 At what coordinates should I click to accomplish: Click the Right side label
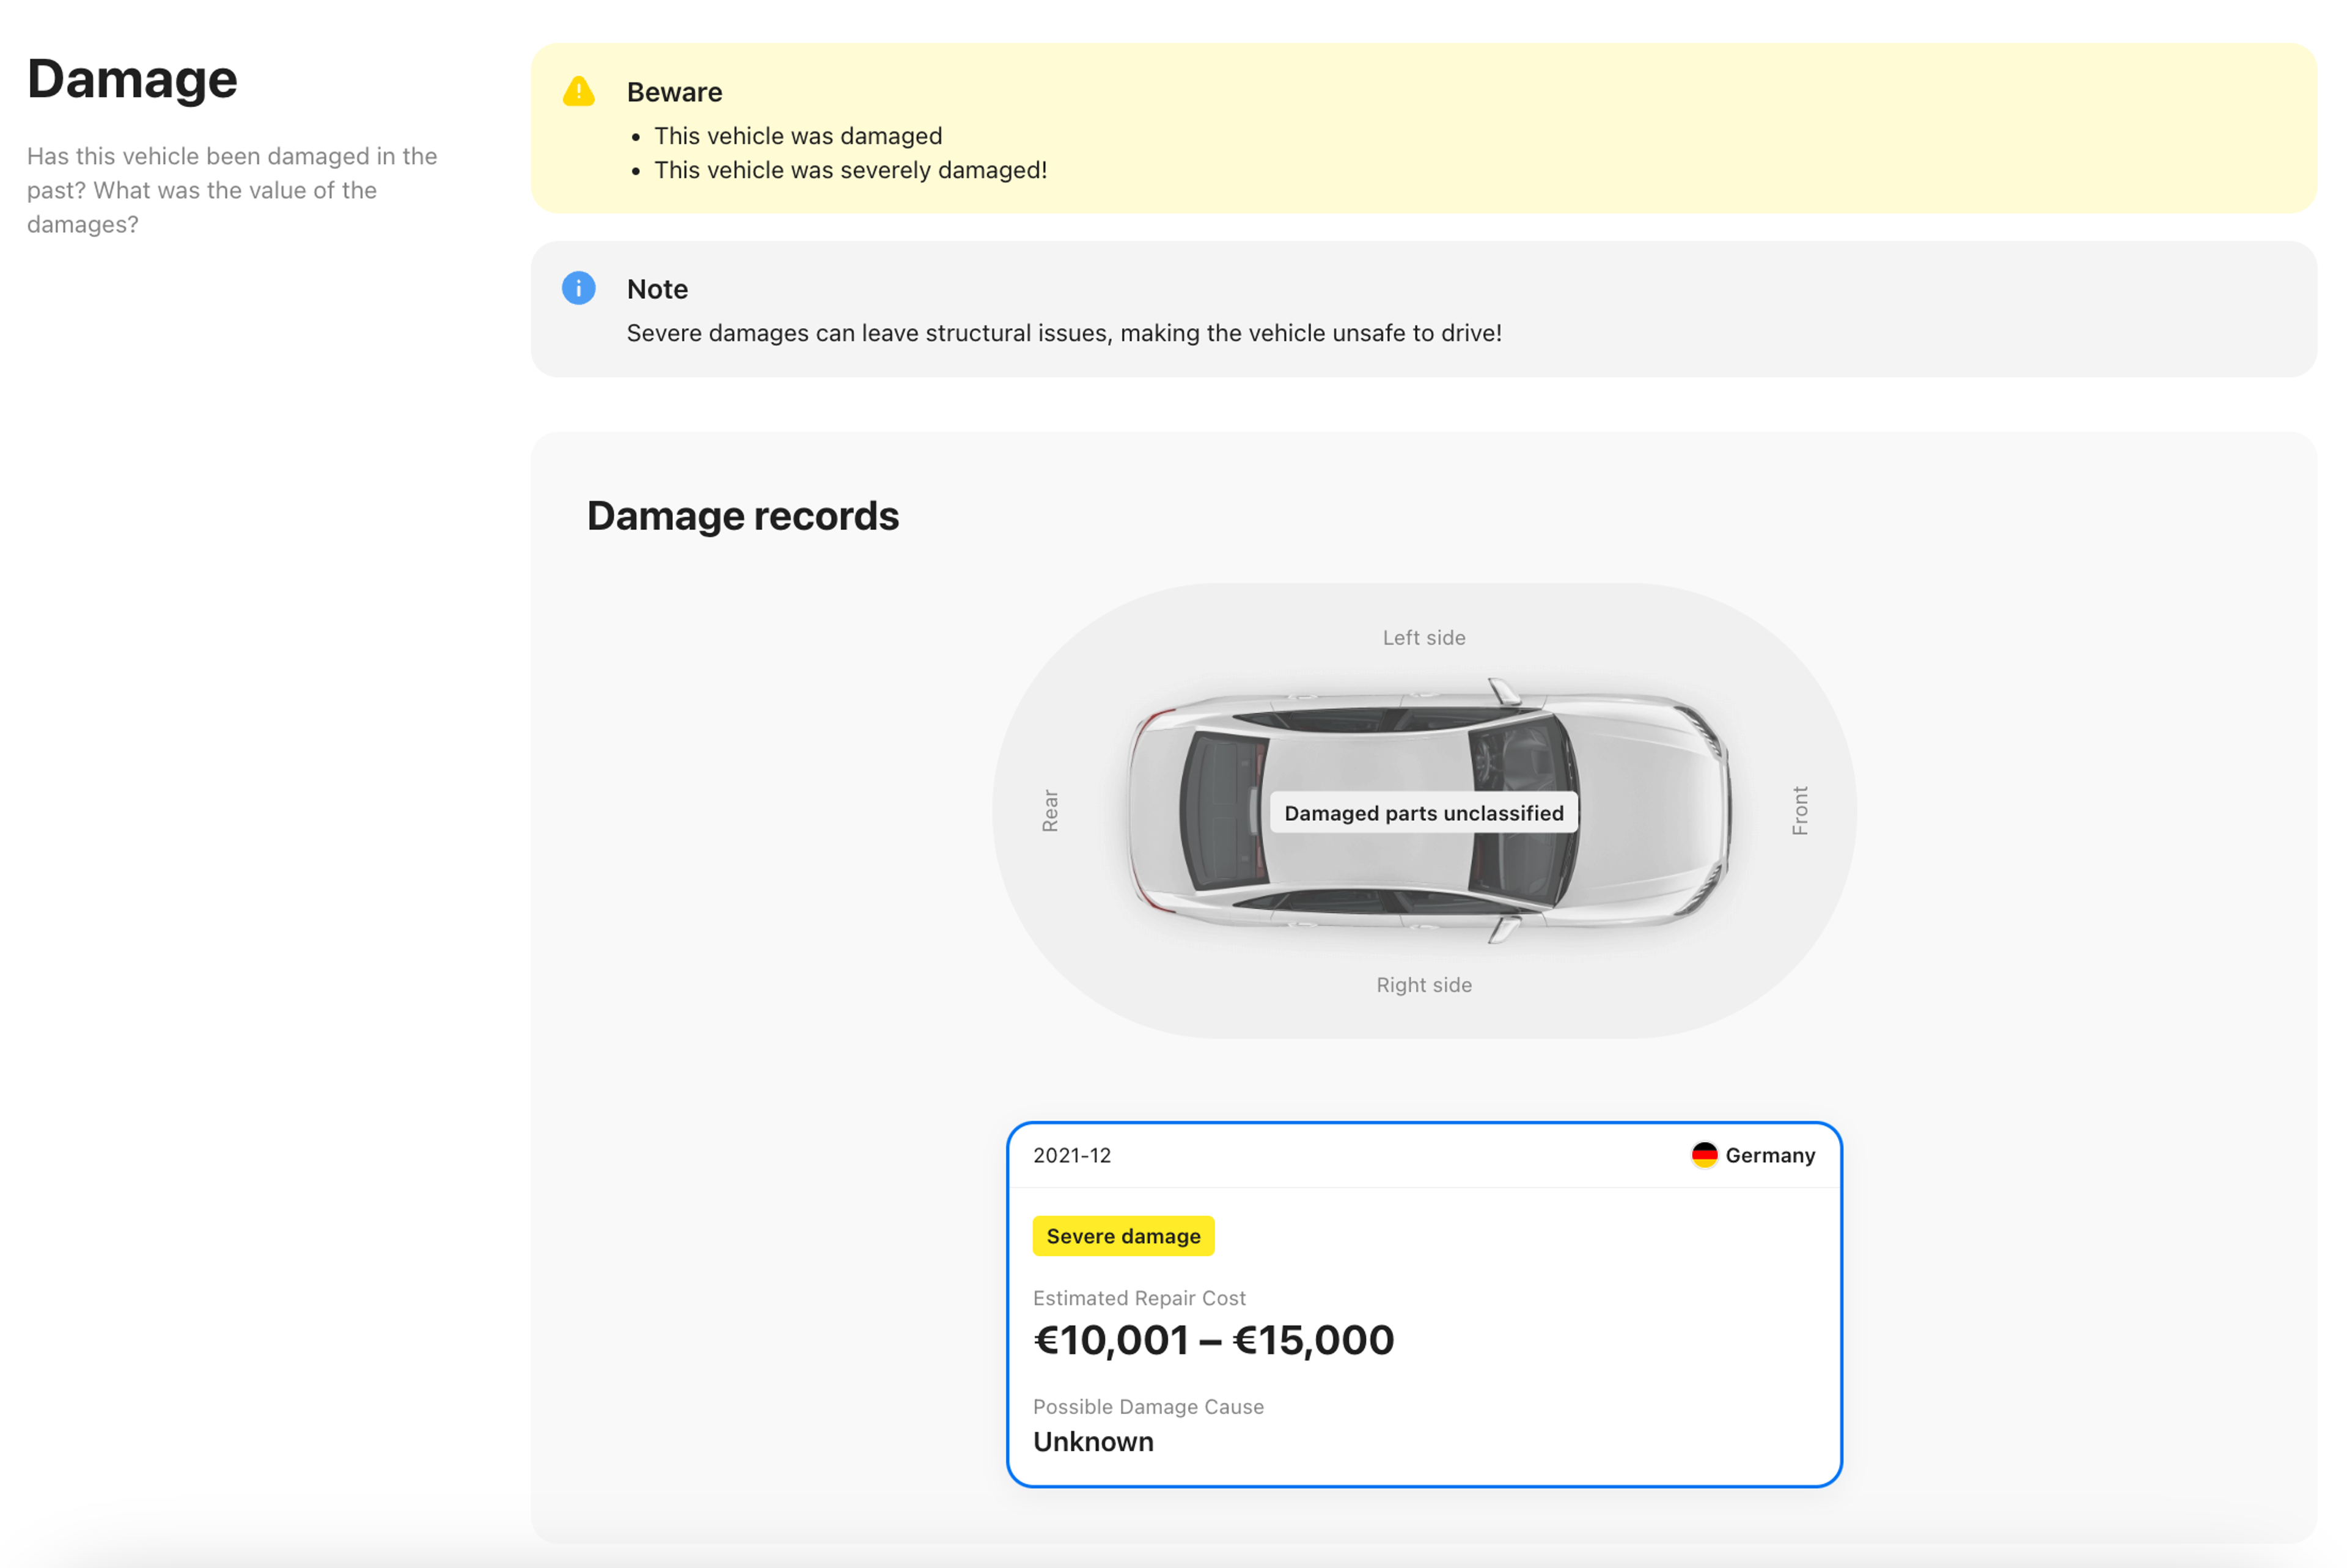(x=1423, y=985)
